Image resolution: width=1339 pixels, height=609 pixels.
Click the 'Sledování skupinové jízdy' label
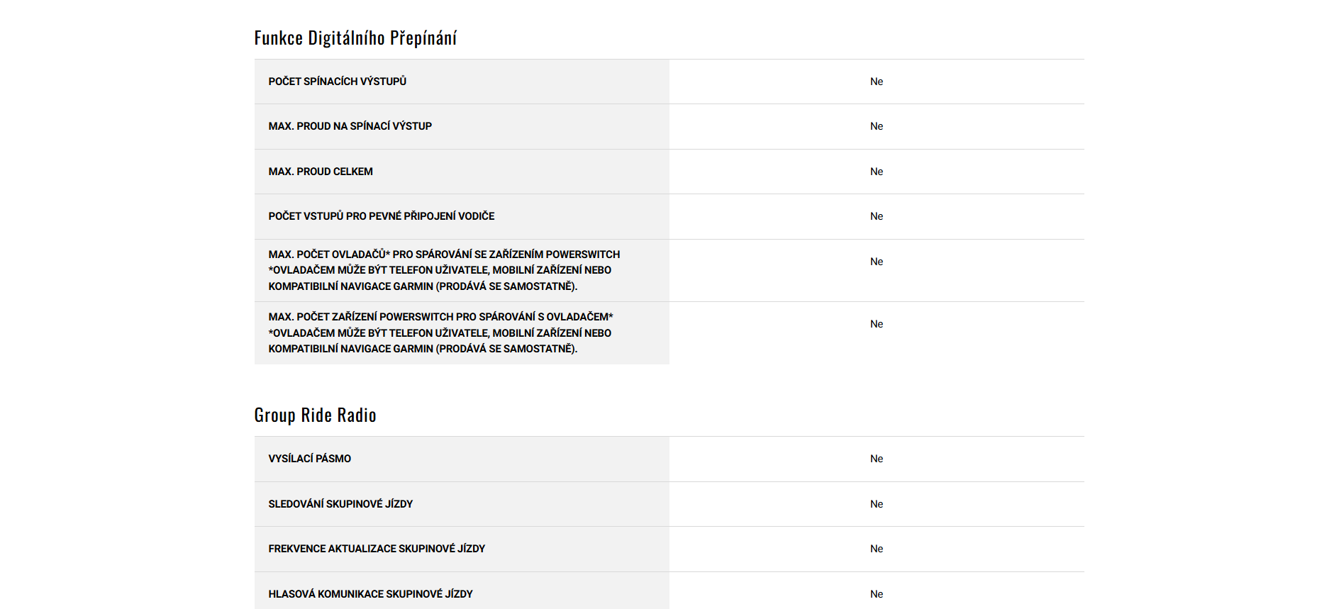[340, 504]
